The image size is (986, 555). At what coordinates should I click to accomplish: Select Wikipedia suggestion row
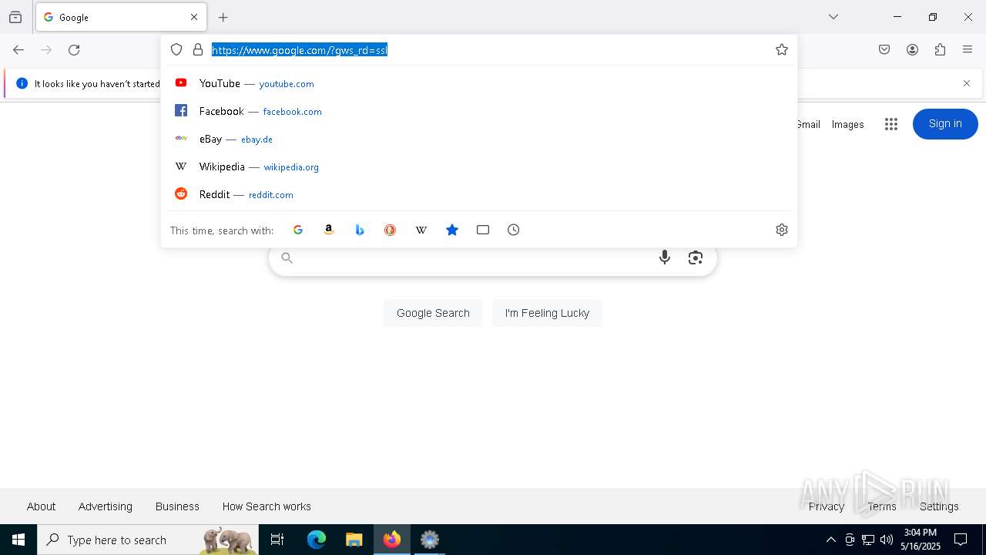(479, 166)
